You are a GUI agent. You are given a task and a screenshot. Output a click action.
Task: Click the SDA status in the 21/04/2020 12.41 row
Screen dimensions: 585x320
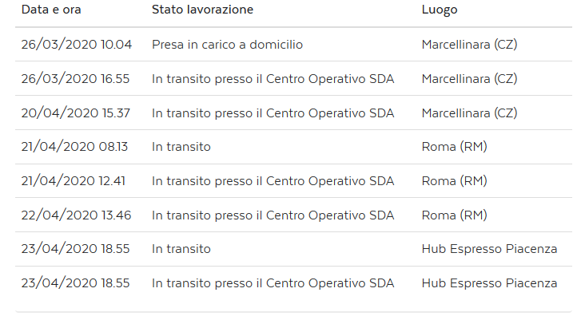(273, 181)
